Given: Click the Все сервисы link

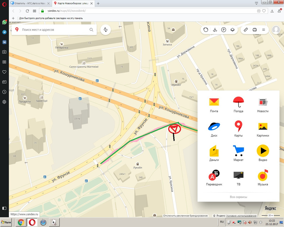Looking at the screenshot, I should pos(238,197).
